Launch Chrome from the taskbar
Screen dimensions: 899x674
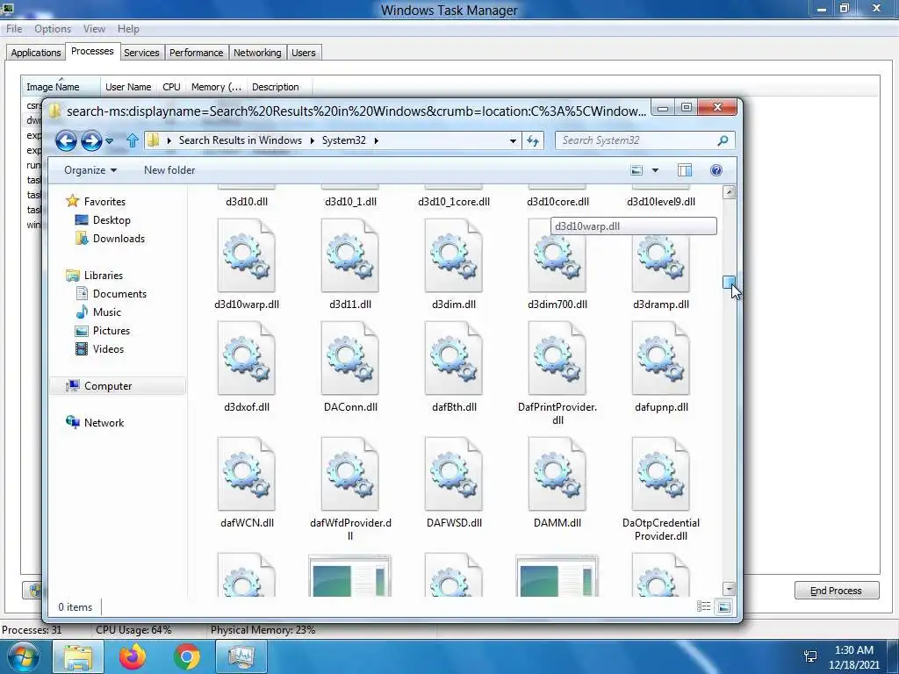[x=186, y=657]
